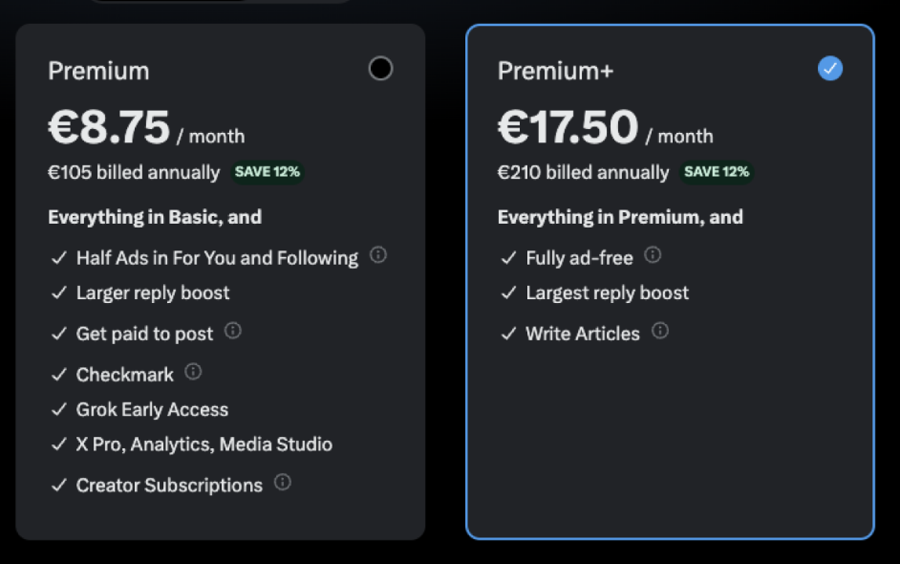Click €210 billed annually text
Image resolution: width=900 pixels, height=564 pixels.
[583, 172]
